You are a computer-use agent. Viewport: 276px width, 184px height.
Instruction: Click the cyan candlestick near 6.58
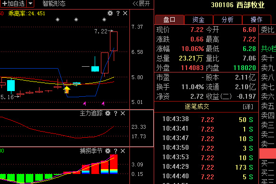pyautogui.click(x=95, y=69)
